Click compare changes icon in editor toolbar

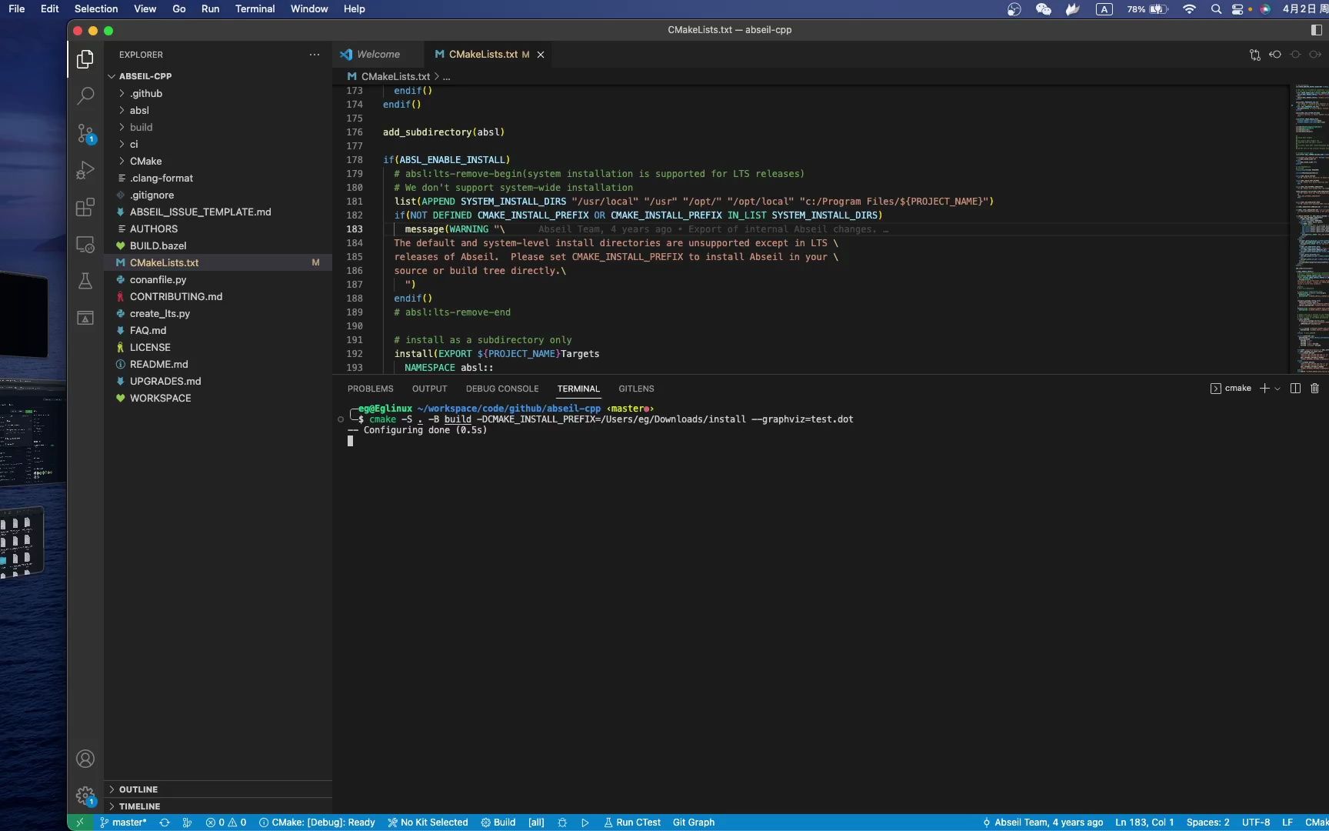(x=1255, y=55)
